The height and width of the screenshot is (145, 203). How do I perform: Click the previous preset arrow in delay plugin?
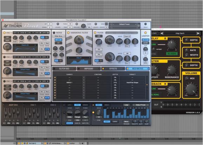pos(161,34)
